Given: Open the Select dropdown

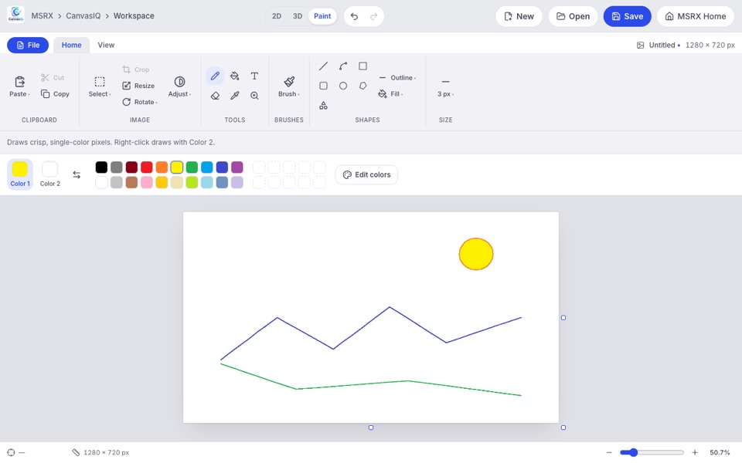Looking at the screenshot, I should (100, 86).
